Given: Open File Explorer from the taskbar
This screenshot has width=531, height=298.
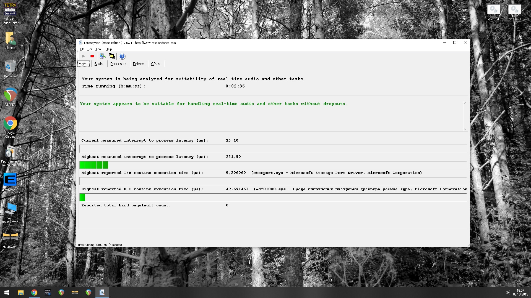Looking at the screenshot, I should (x=21, y=292).
